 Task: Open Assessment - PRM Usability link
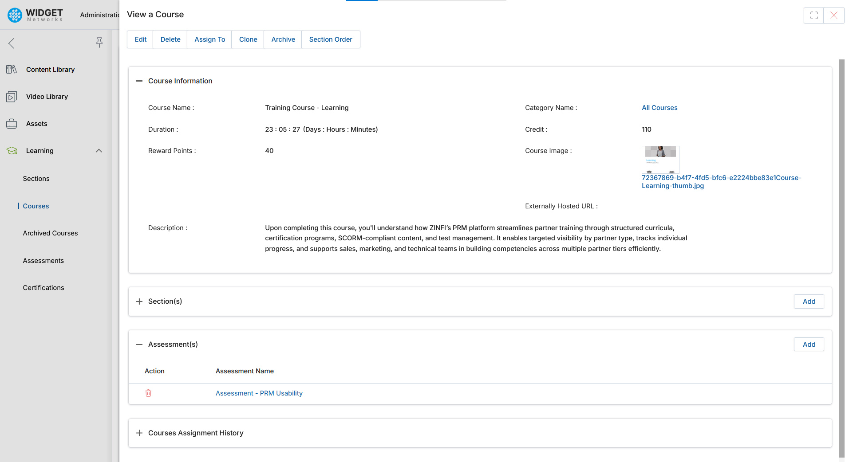[259, 393]
